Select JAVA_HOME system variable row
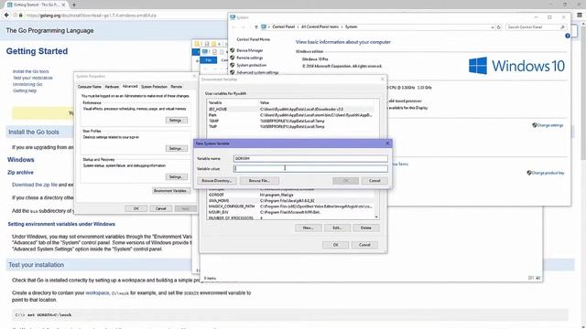Image resolution: width=586 pixels, height=329 pixels. point(290,200)
